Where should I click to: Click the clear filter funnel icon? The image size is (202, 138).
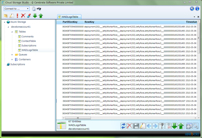(x=168, y=126)
